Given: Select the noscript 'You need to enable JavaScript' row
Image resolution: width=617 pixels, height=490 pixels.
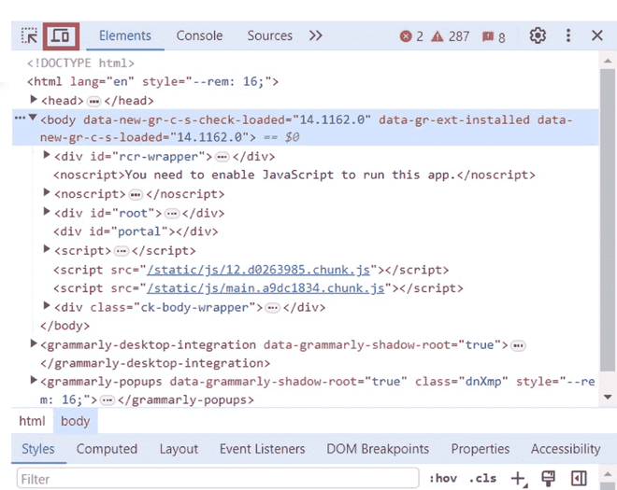Looking at the screenshot, I should point(294,175).
